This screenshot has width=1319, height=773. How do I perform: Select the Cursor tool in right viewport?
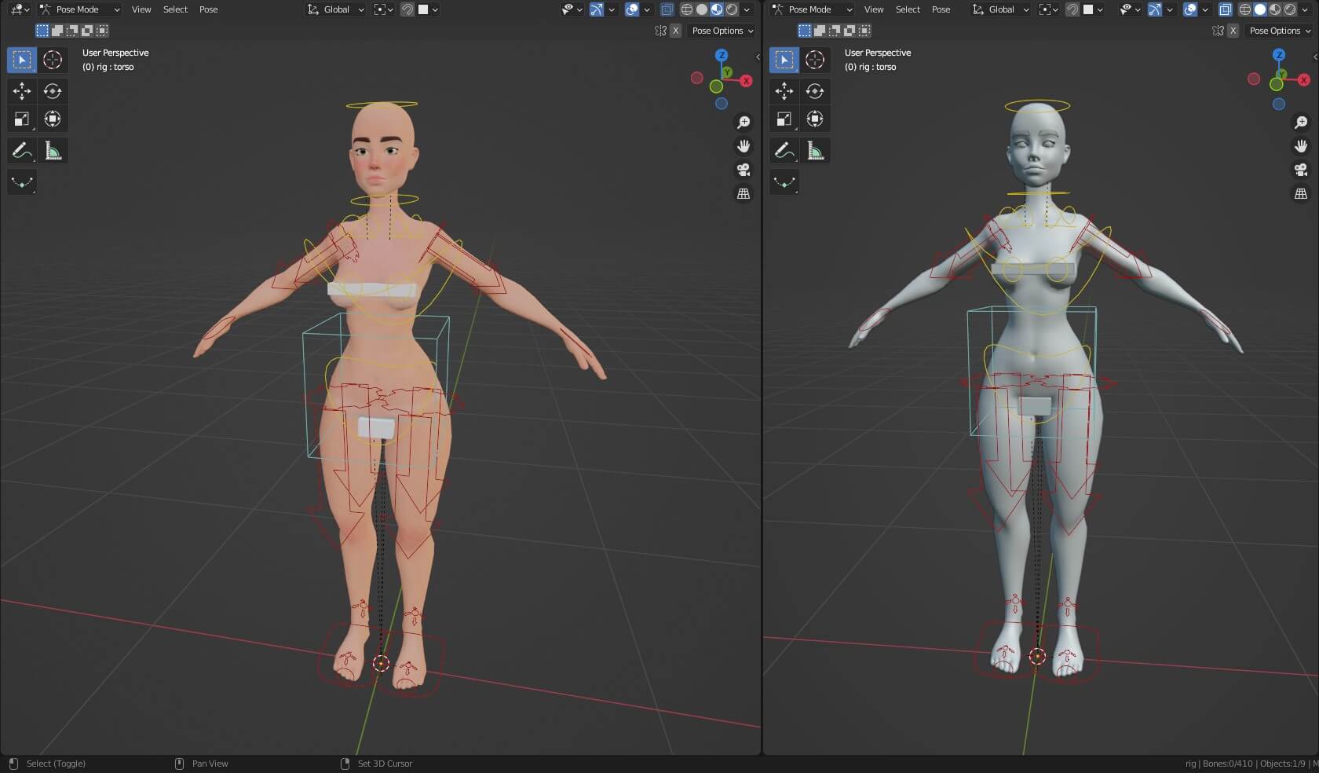pyautogui.click(x=815, y=60)
